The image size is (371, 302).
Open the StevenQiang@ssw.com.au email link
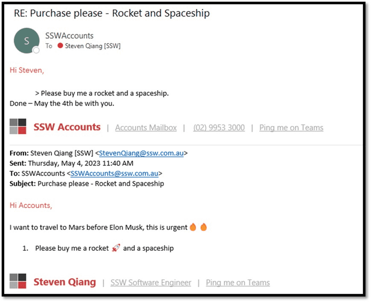click(x=141, y=154)
